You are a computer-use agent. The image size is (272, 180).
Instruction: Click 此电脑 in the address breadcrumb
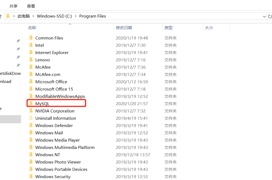(24, 16)
